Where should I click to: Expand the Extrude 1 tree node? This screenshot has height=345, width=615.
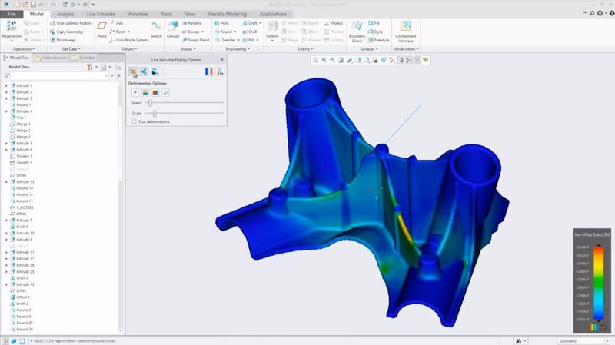tap(6, 85)
